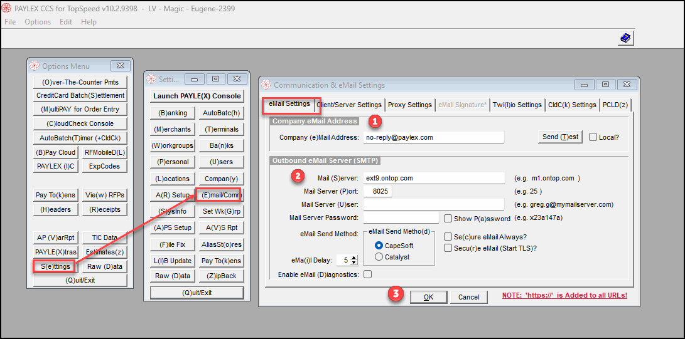Open AP (V)arRpt in Options Menu
Screen dimensions: 685x339
point(55,237)
